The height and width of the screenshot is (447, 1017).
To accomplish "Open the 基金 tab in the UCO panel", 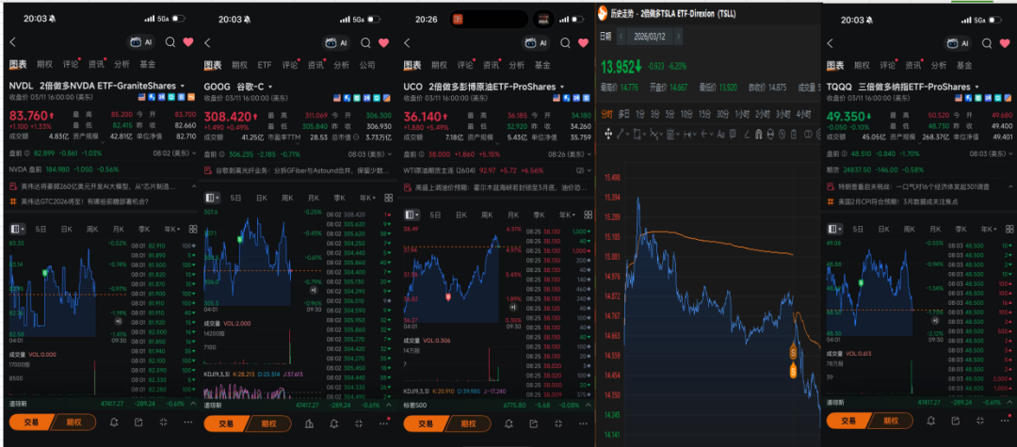I will [542, 65].
